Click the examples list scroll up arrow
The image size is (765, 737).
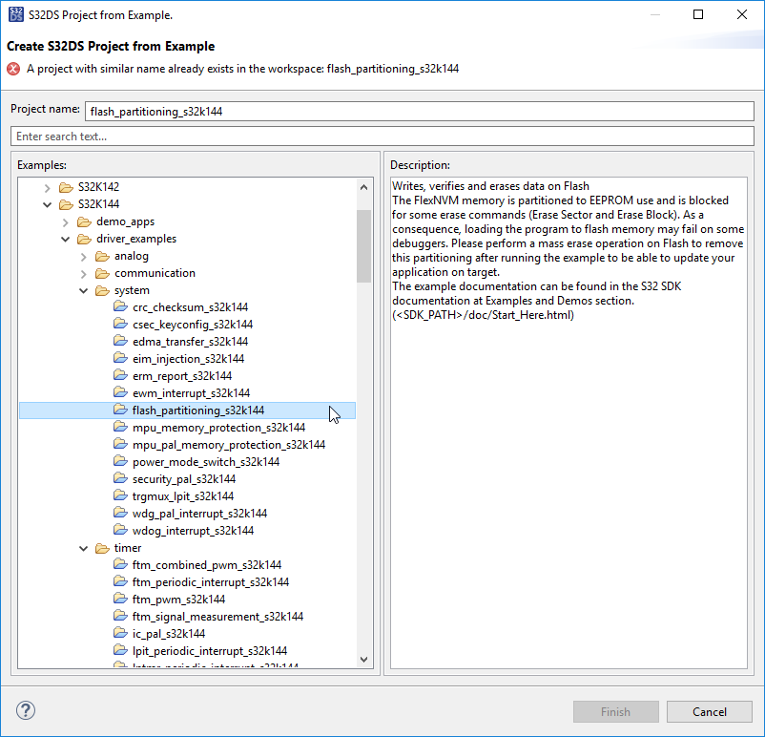pyautogui.click(x=363, y=187)
